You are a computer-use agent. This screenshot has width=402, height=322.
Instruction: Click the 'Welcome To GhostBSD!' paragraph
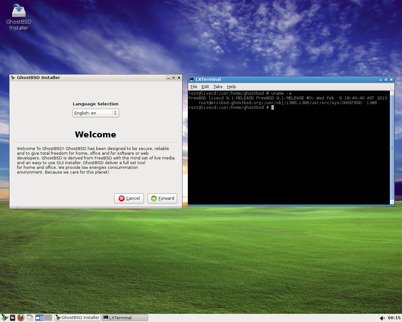coord(96,160)
